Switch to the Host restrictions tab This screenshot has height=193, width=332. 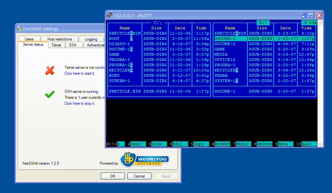pyautogui.click(x=60, y=39)
